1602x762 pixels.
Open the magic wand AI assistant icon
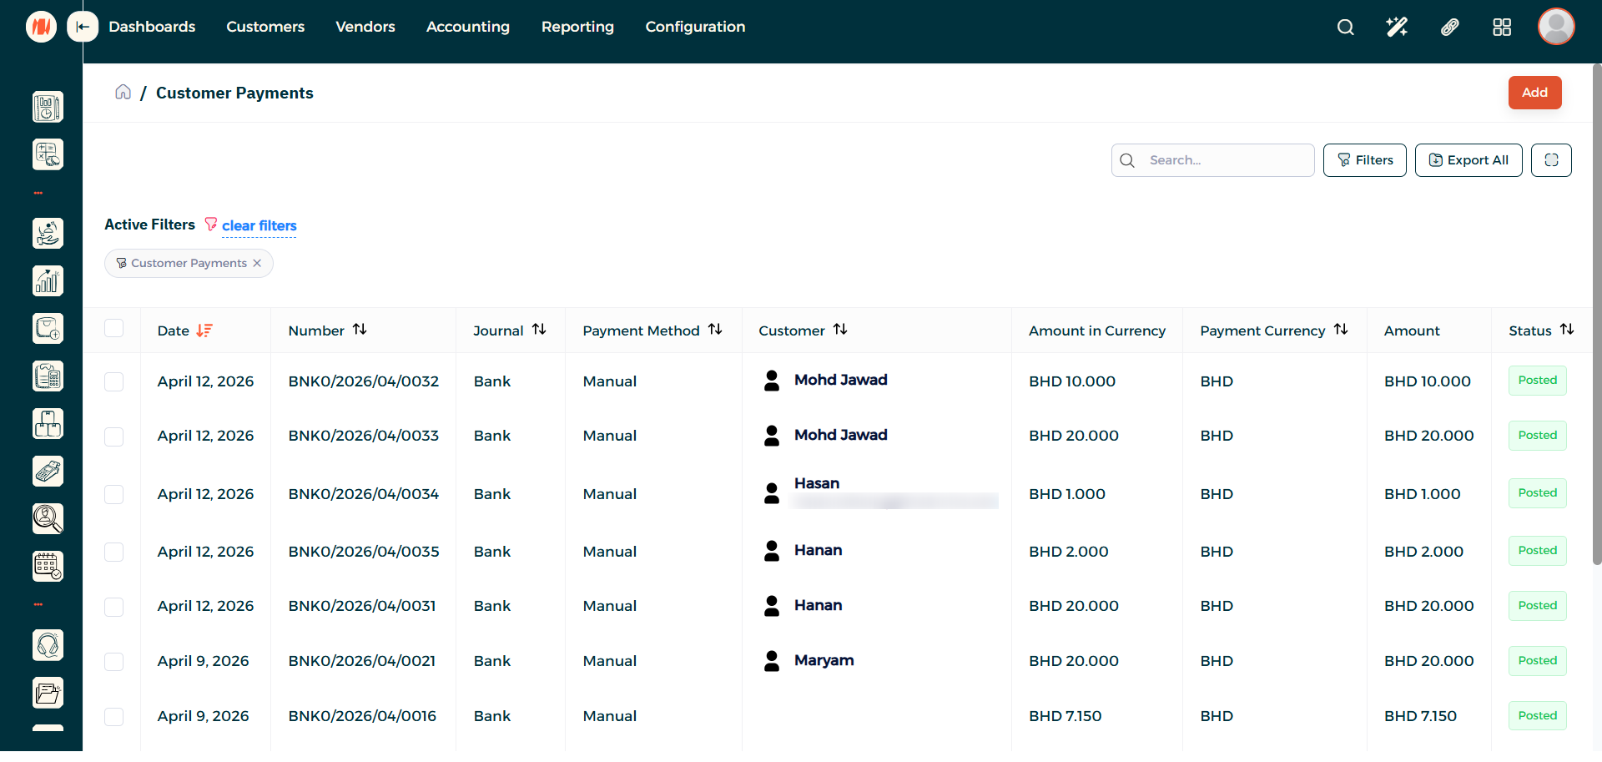(x=1397, y=28)
